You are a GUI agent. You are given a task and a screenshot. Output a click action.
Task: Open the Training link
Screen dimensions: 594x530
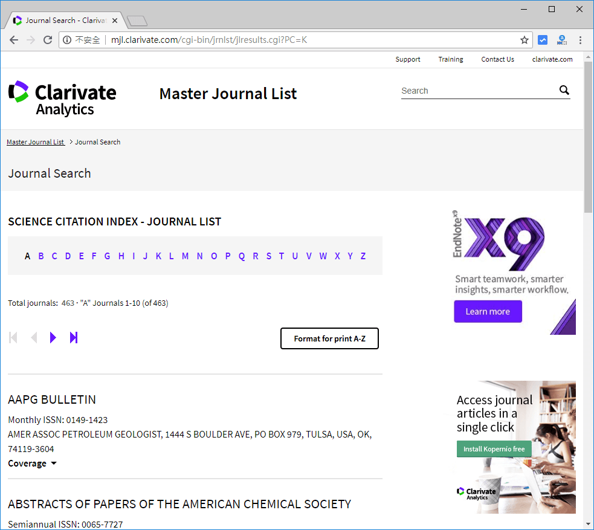click(x=451, y=59)
